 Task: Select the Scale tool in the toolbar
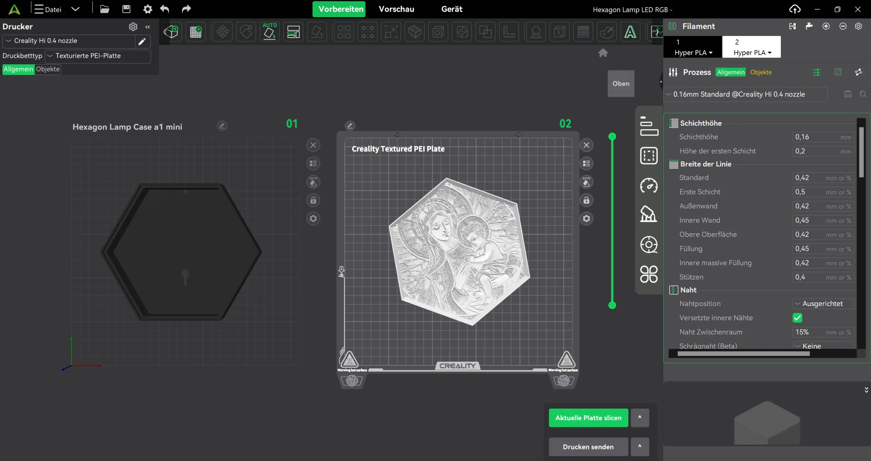pyautogui.click(x=391, y=32)
